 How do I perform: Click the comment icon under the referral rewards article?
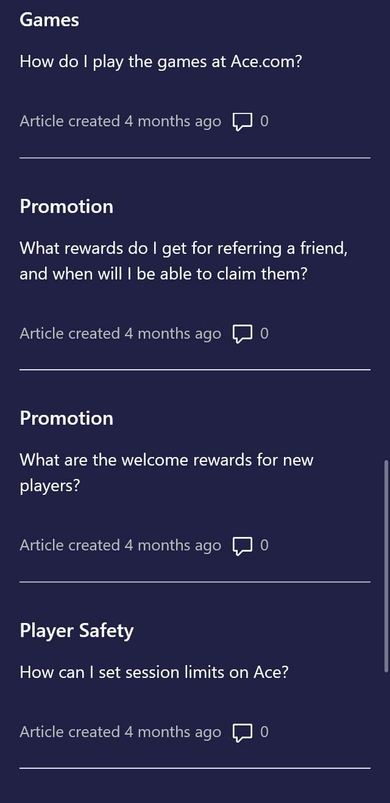242,334
